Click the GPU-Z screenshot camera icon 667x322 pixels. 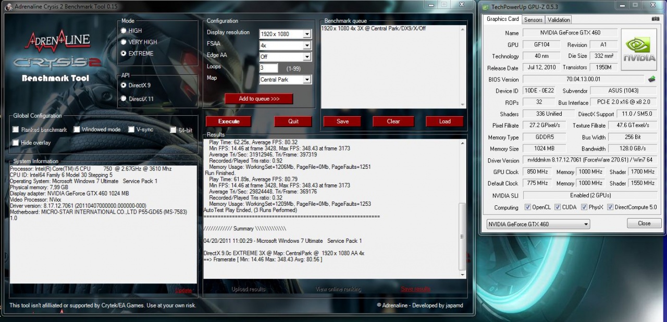click(655, 19)
